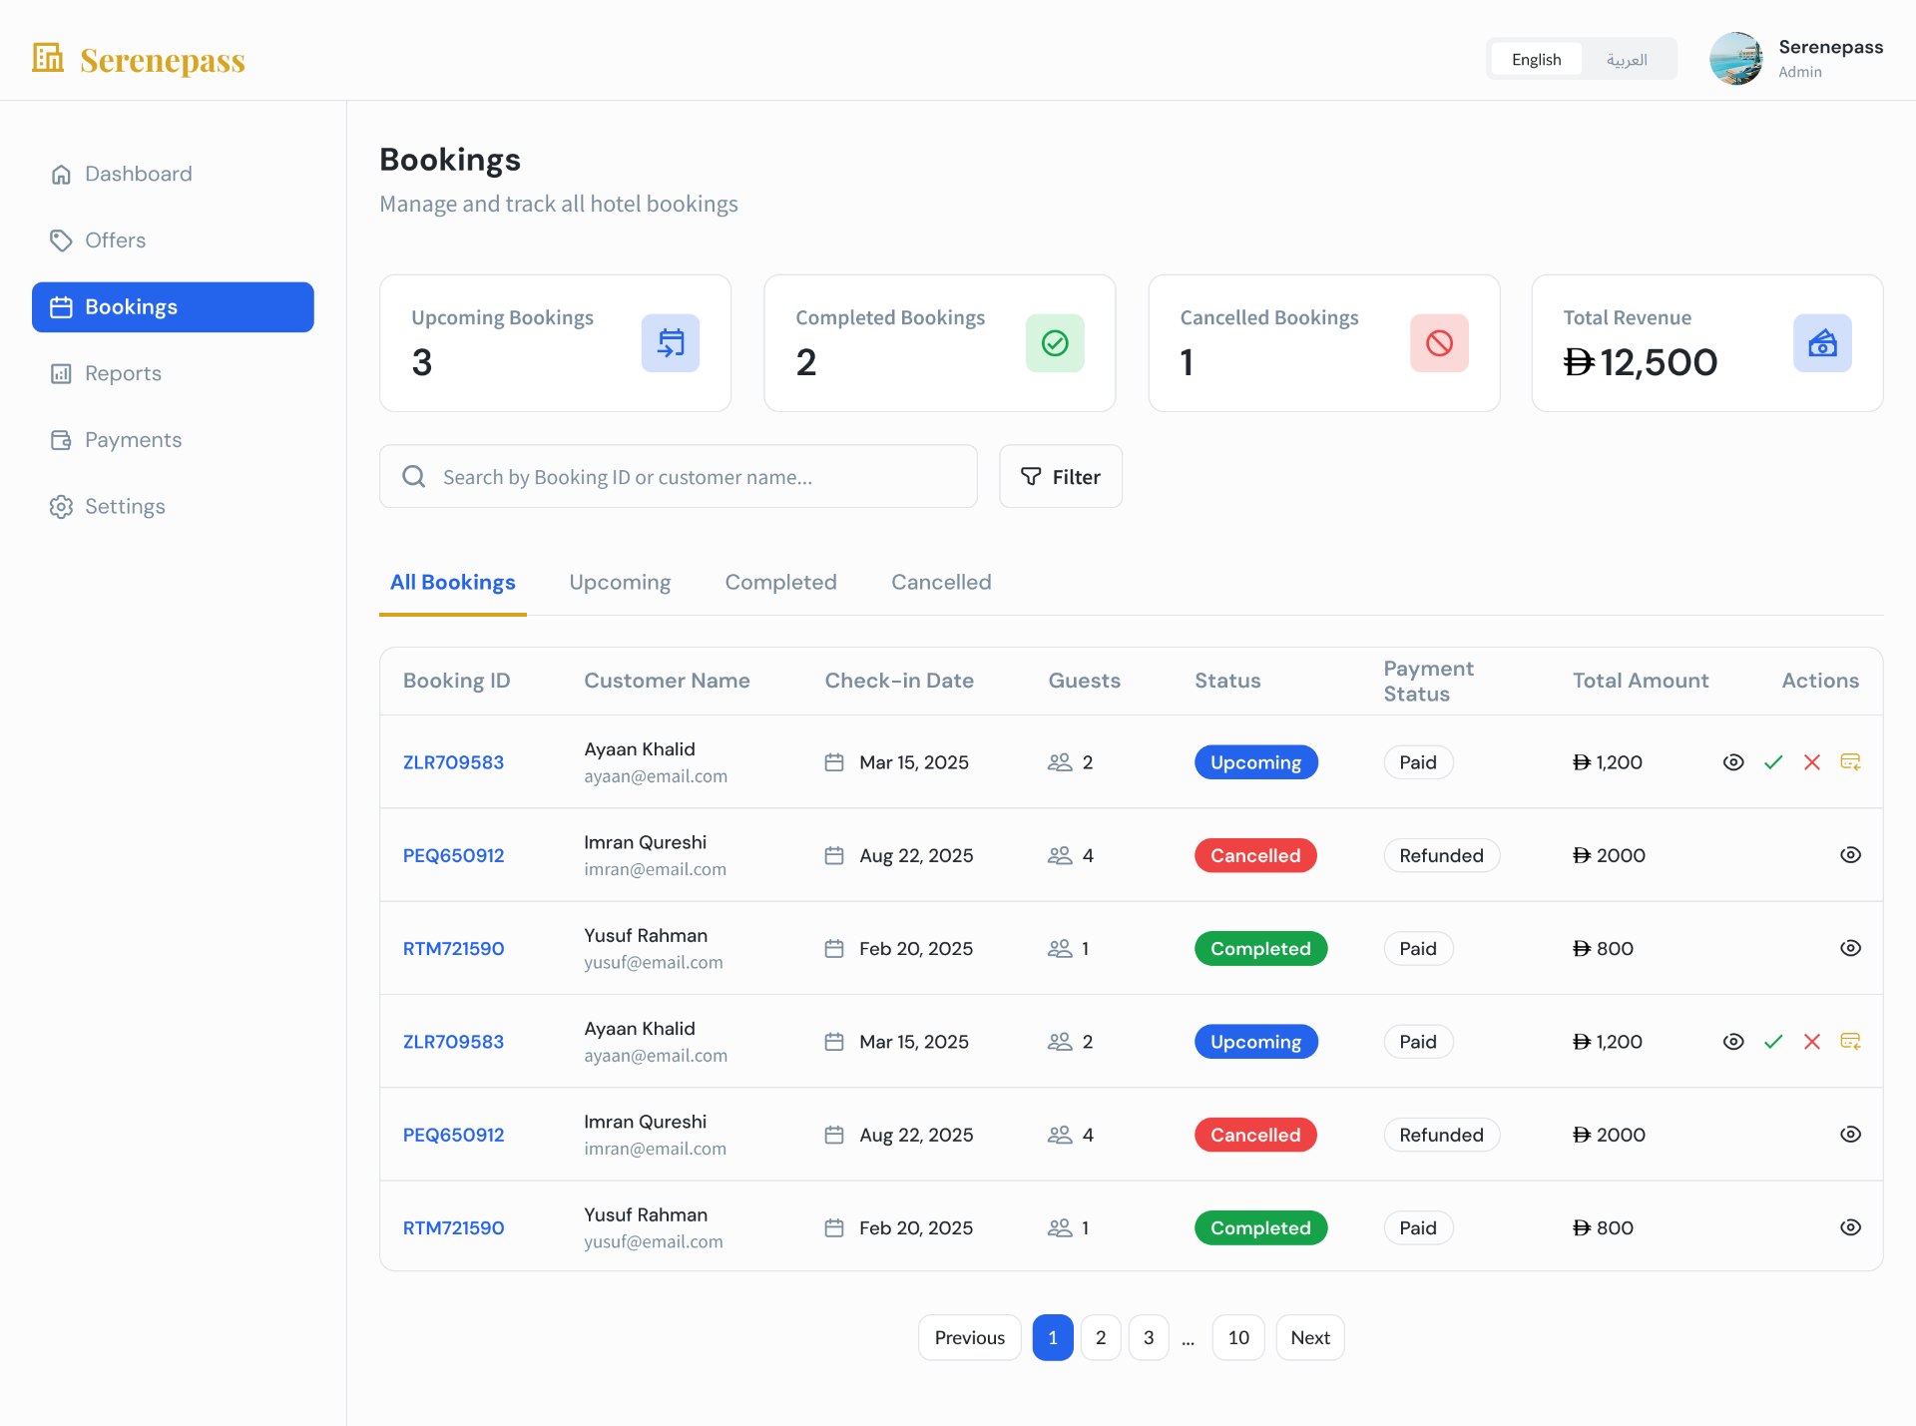
Task: Focus the booking ID or customer search field
Action: pos(679,476)
